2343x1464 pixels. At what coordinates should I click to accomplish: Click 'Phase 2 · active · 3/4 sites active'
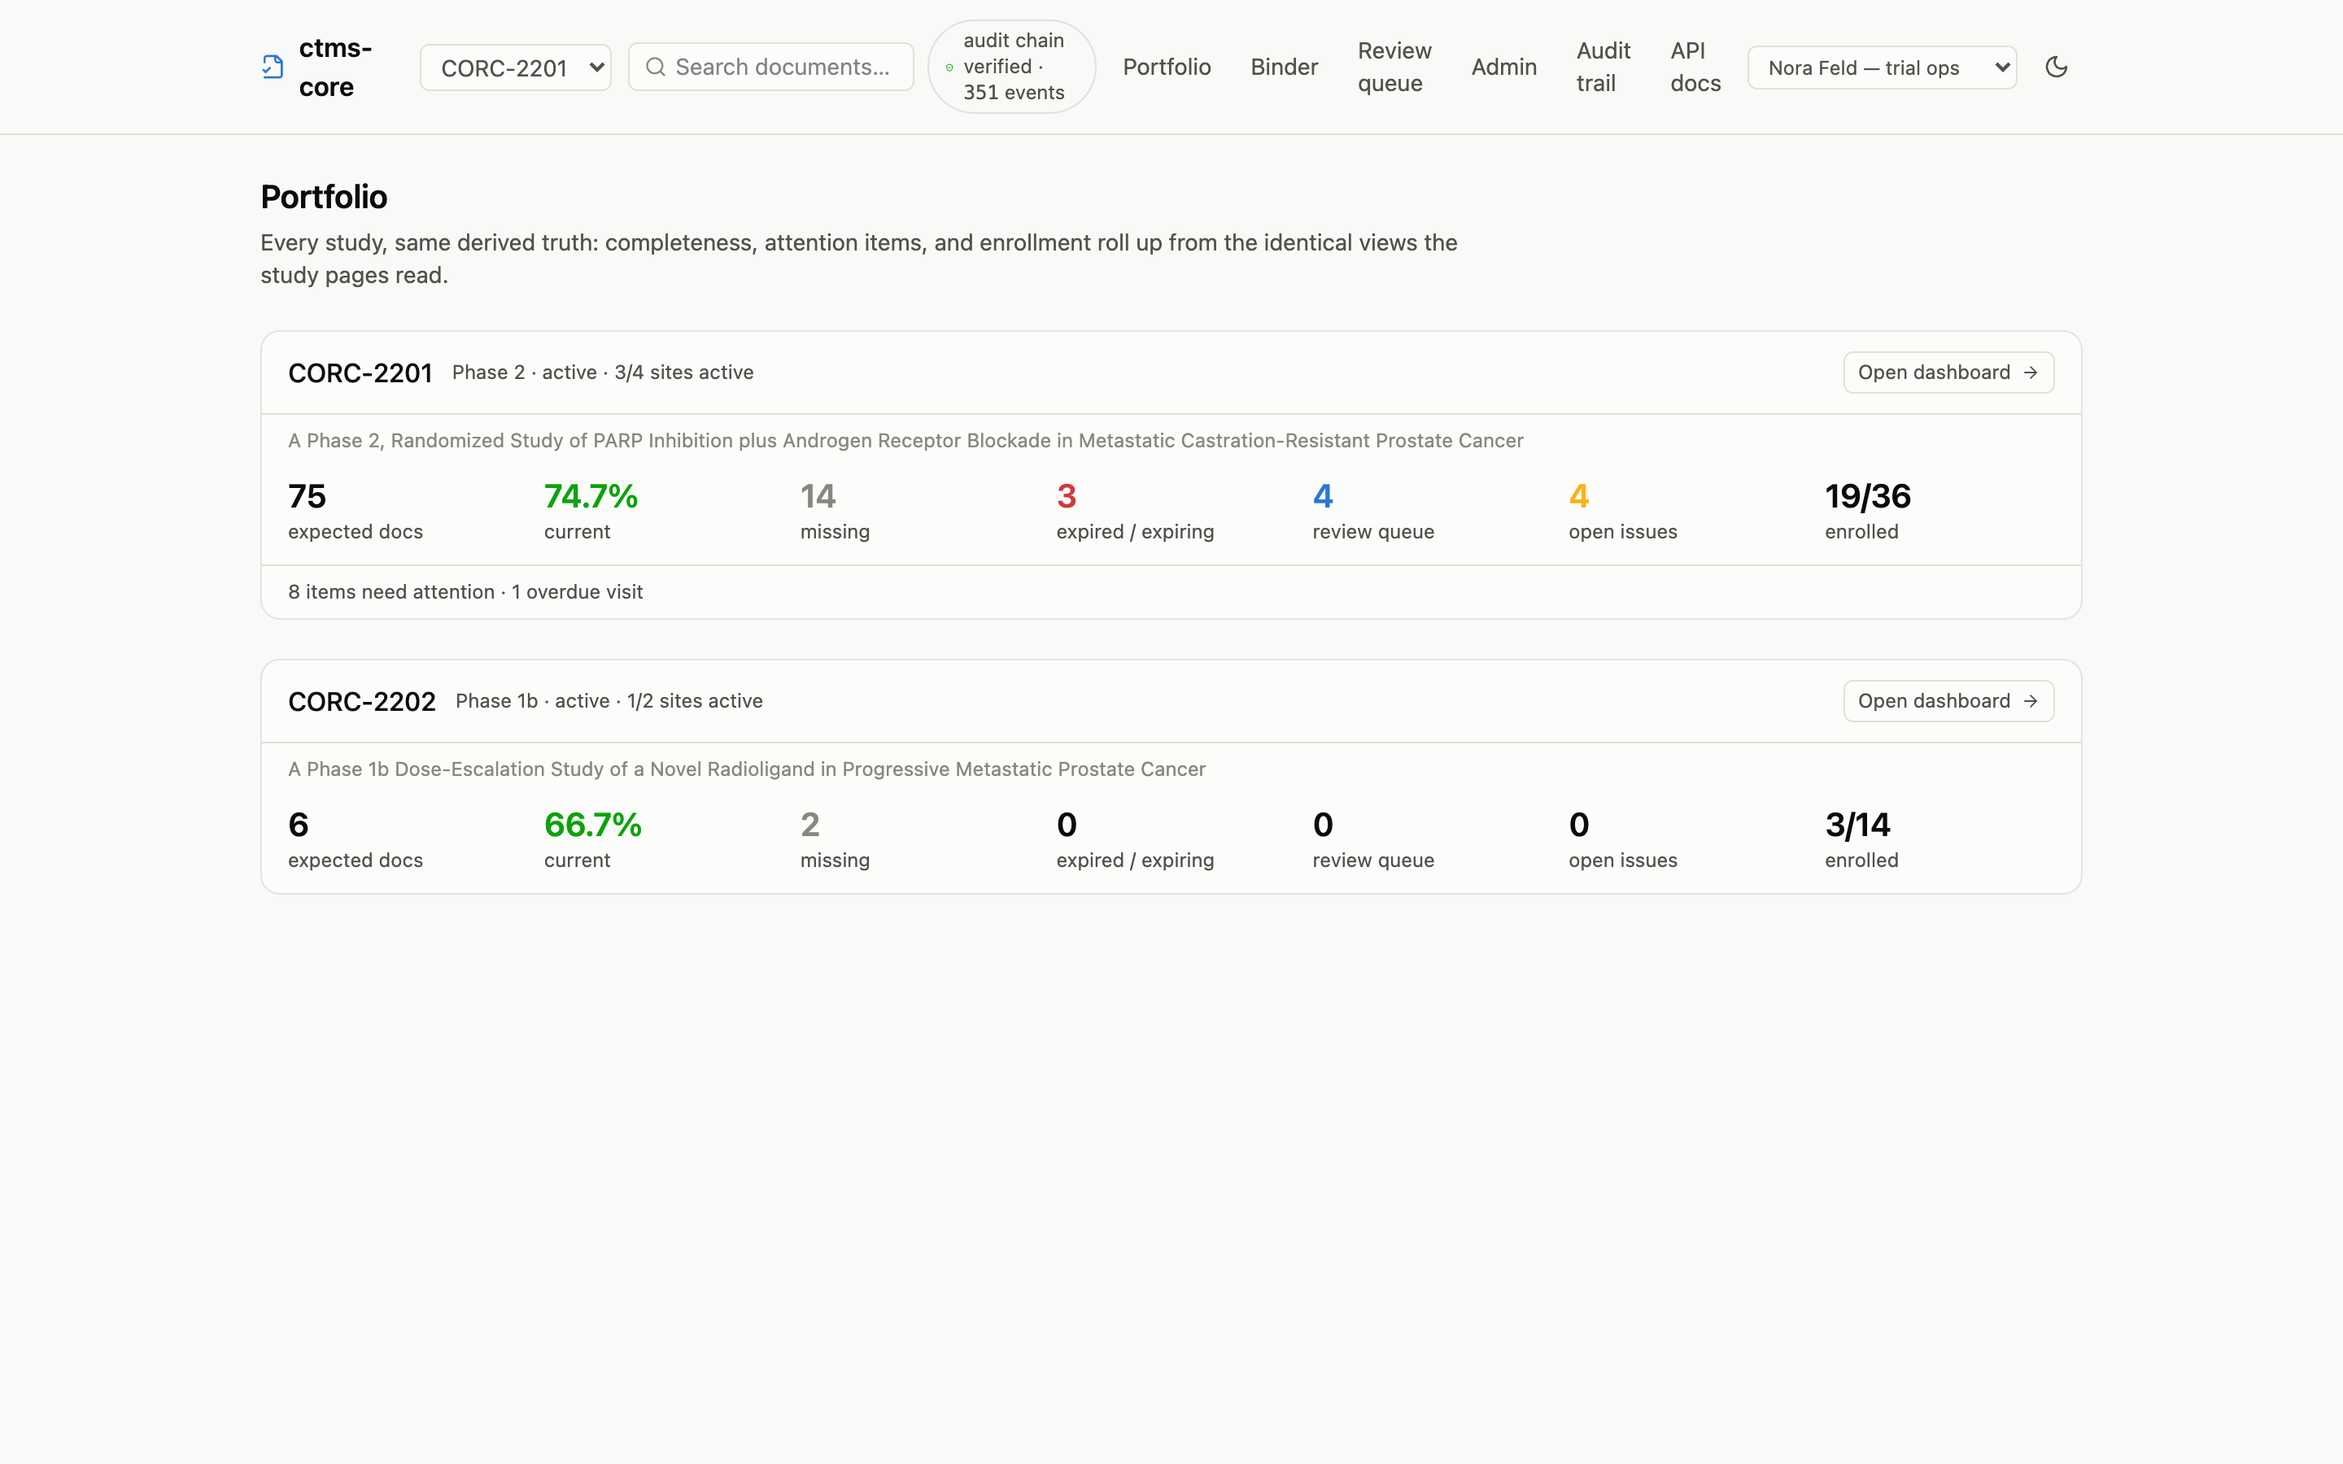(602, 373)
